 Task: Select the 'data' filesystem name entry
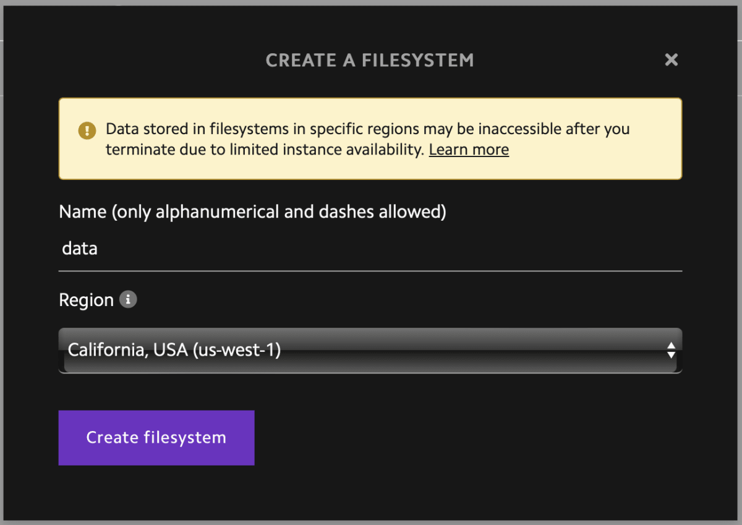point(79,248)
